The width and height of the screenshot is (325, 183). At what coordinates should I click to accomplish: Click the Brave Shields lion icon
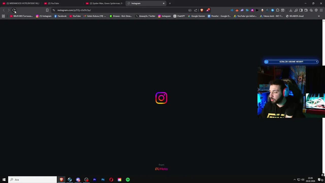click(x=202, y=10)
